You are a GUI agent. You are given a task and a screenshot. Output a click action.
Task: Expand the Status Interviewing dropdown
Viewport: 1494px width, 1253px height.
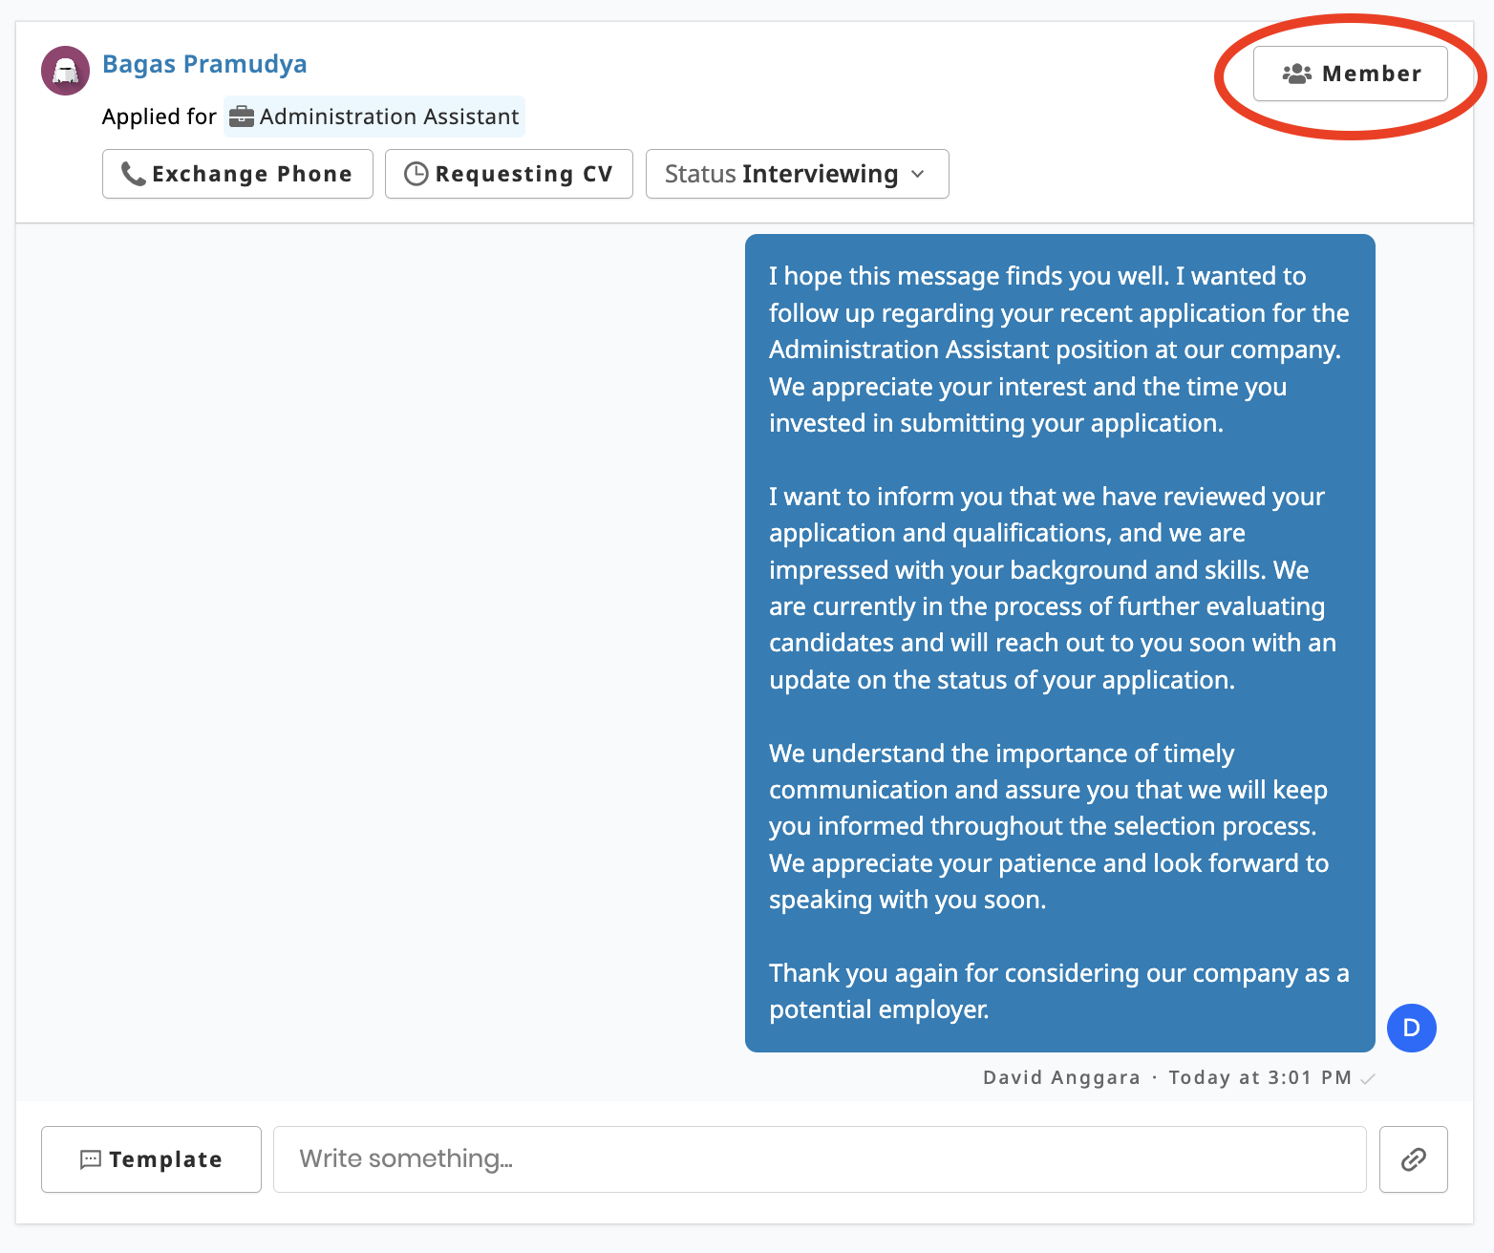tap(798, 174)
